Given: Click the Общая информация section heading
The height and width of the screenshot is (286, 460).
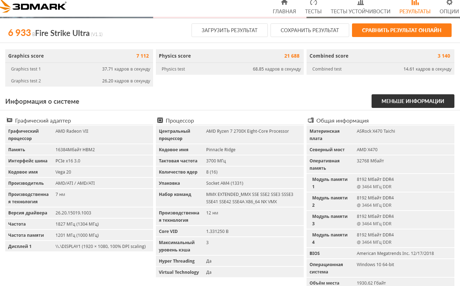Looking at the screenshot, I should [x=343, y=121].
